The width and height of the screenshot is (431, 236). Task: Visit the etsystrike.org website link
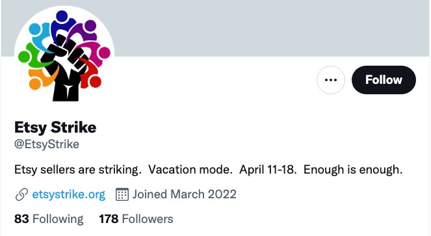tap(69, 194)
